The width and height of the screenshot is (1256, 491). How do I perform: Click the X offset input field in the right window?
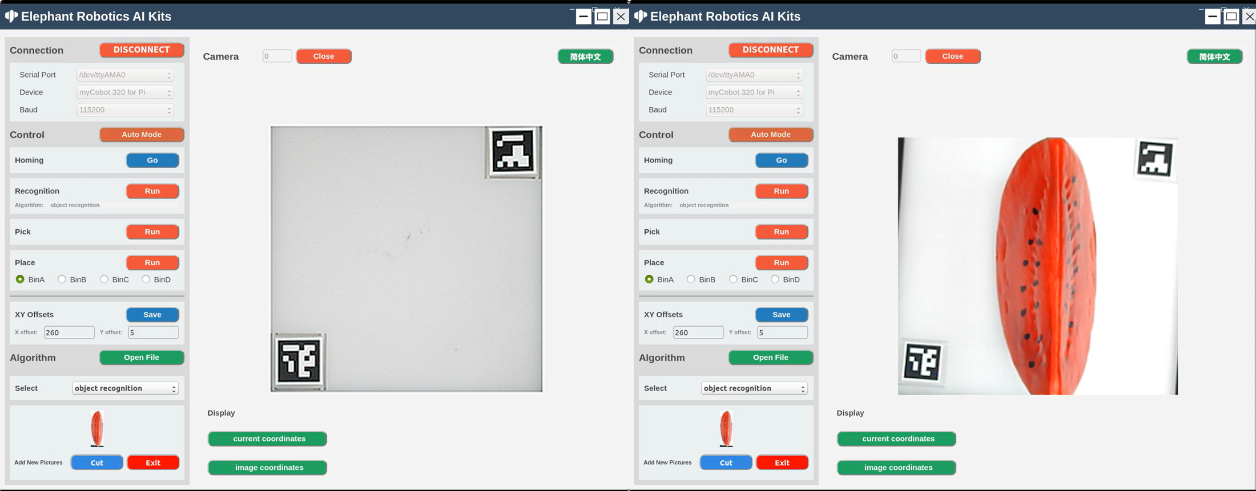point(698,332)
